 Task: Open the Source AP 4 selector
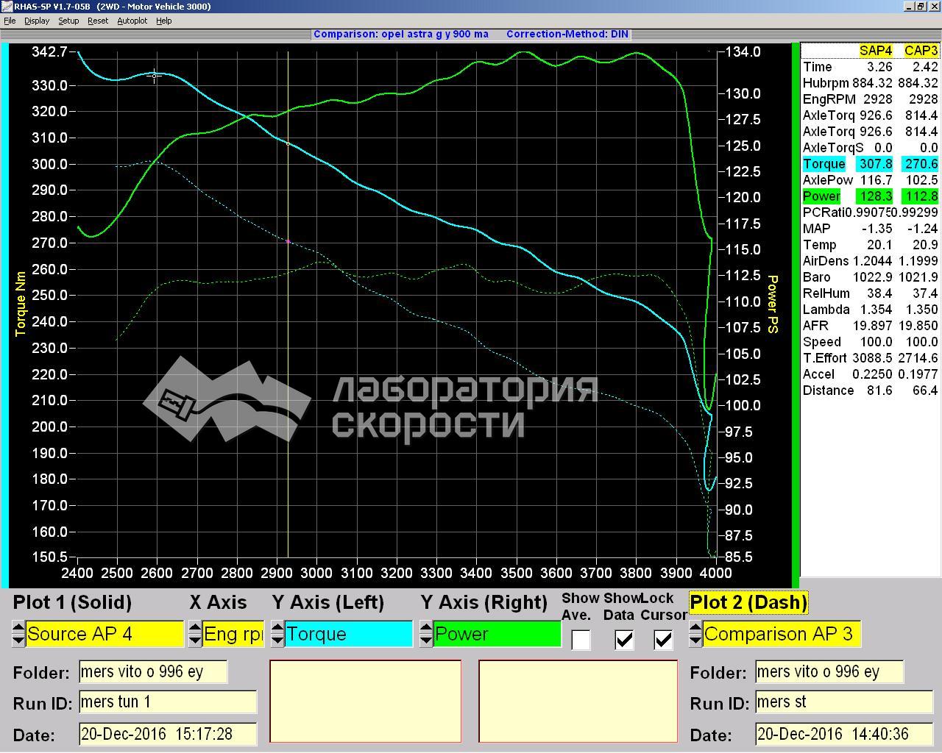click(105, 634)
